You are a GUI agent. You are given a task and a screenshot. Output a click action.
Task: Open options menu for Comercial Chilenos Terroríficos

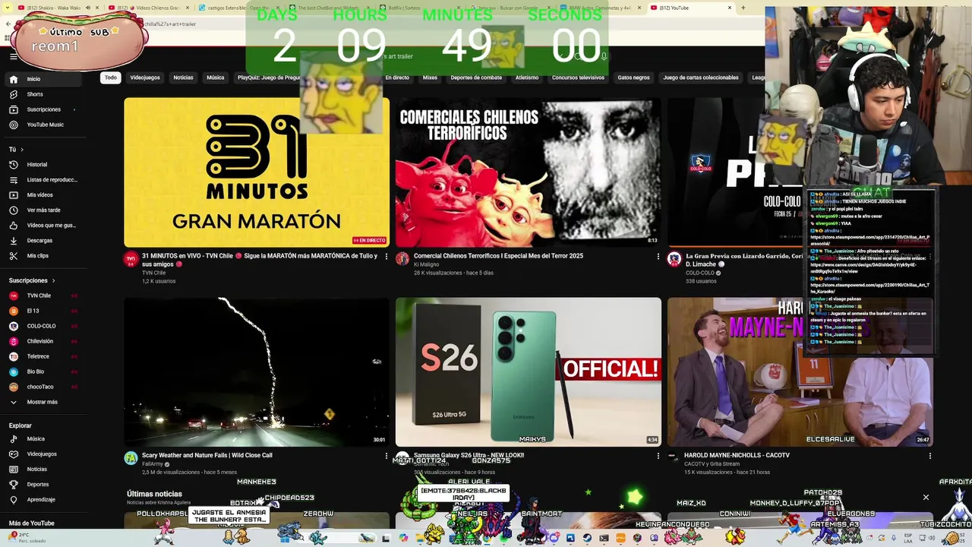point(658,257)
